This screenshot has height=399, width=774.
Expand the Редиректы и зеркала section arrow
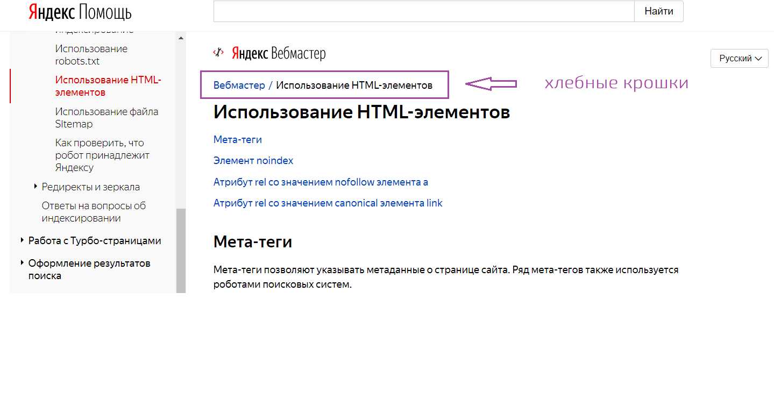pos(35,187)
